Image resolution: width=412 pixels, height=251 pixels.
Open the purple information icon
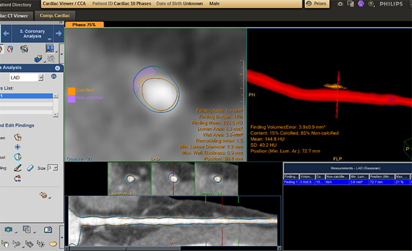coord(361,4)
